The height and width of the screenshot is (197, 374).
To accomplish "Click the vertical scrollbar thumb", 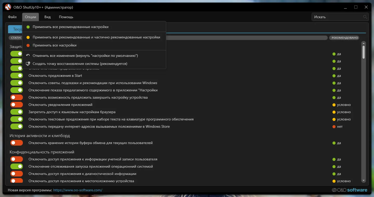I will tap(364, 52).
